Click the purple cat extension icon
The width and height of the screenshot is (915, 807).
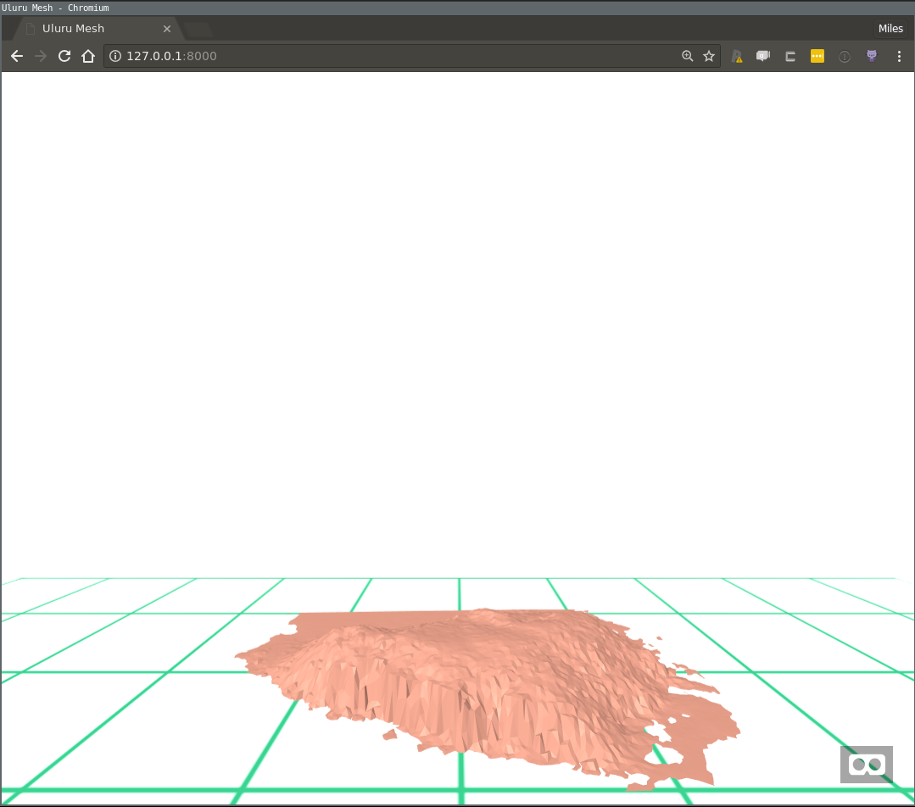871,57
